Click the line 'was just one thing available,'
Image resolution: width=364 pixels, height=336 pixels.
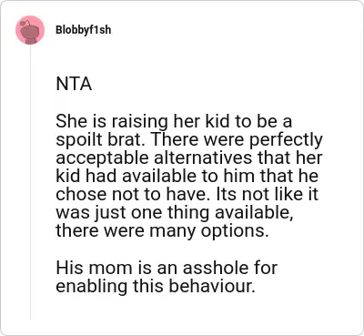(x=175, y=213)
